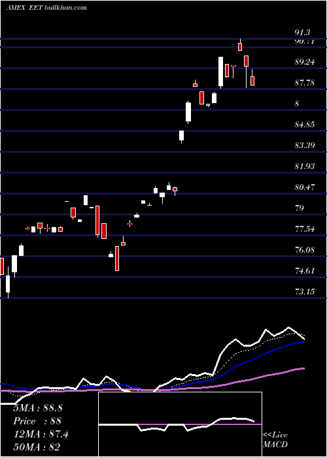Click the 84.85 price axis label
The image size is (327, 457).
click(305, 125)
